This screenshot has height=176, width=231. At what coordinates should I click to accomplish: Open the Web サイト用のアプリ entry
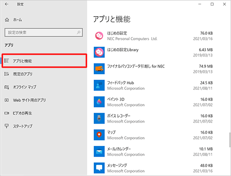[x=43, y=100]
